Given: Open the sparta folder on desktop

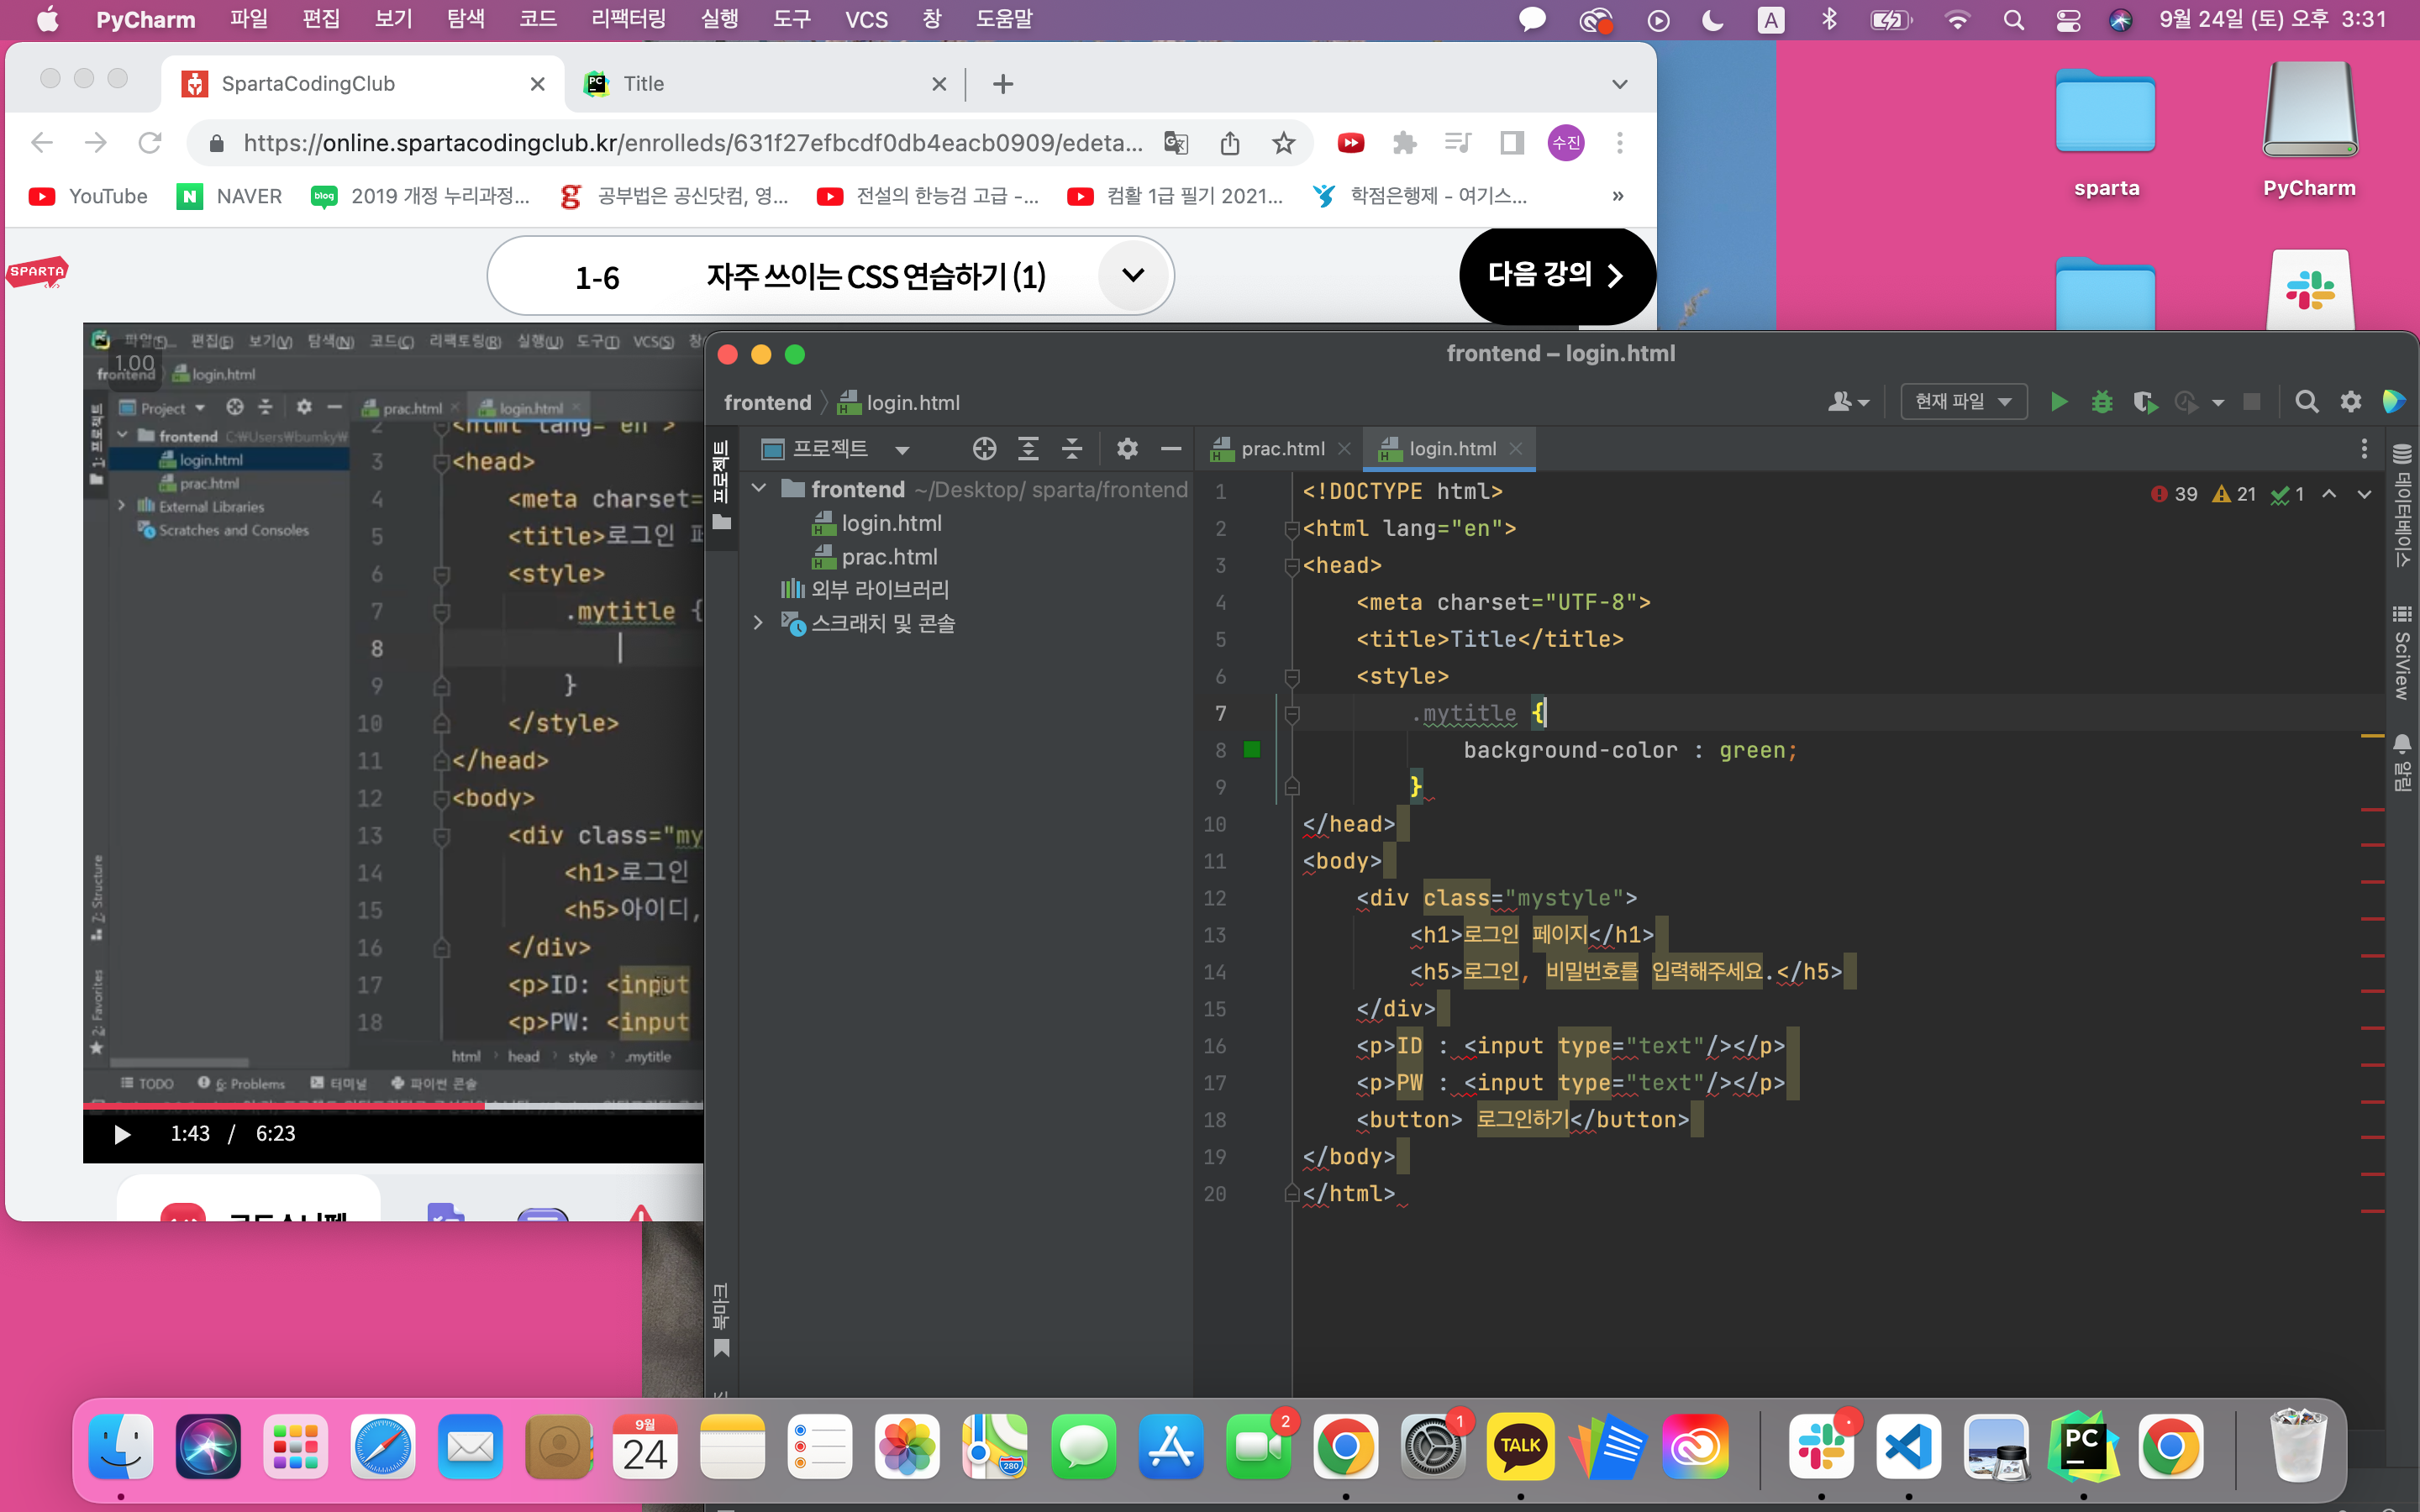Looking at the screenshot, I should [x=2106, y=132].
